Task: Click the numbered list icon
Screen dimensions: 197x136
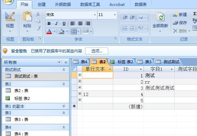Action: [x=125, y=29]
